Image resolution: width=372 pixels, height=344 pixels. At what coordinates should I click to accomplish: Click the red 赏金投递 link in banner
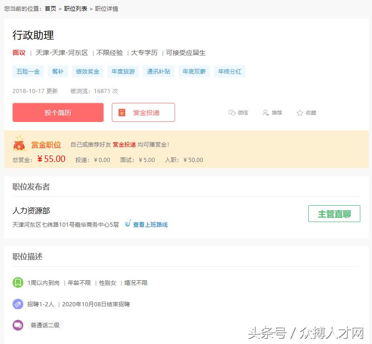click(x=124, y=144)
